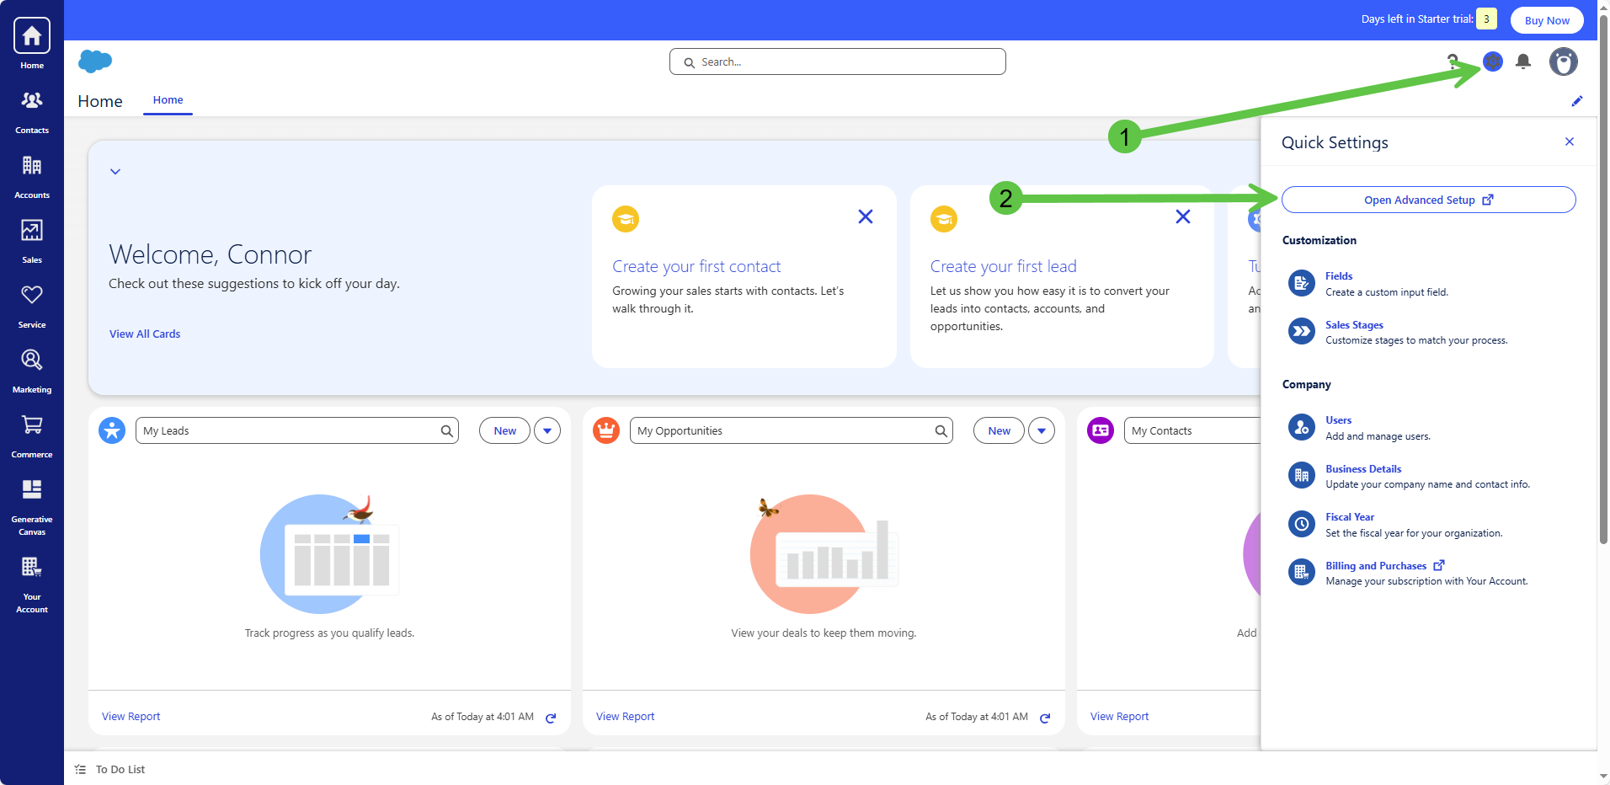Screen dimensions: 1610x785
Task: Open Commerce in the sidebar
Action: click(32, 435)
